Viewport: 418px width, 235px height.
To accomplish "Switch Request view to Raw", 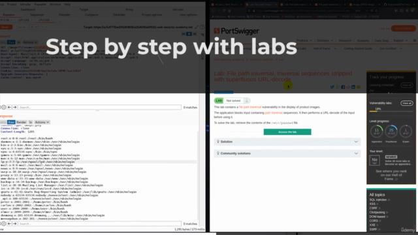I will 11,42.
